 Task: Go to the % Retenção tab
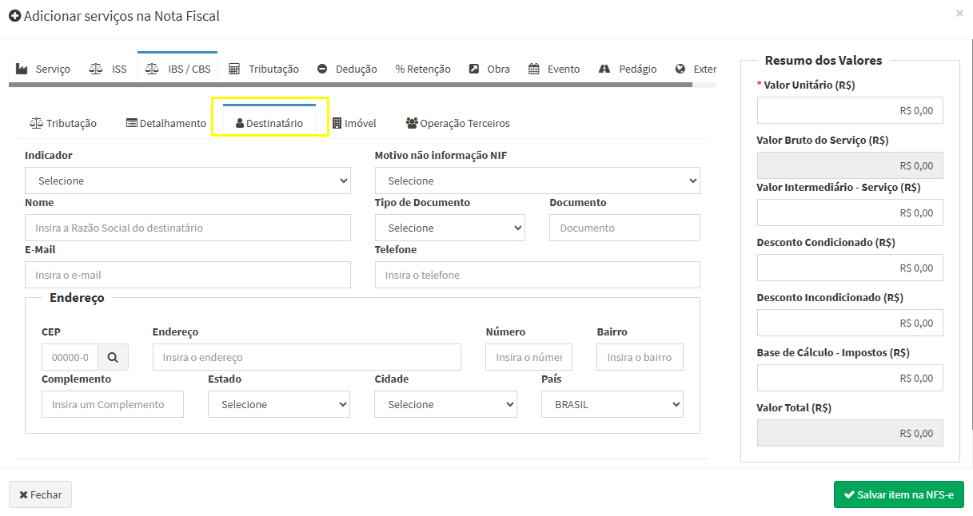[x=423, y=69]
